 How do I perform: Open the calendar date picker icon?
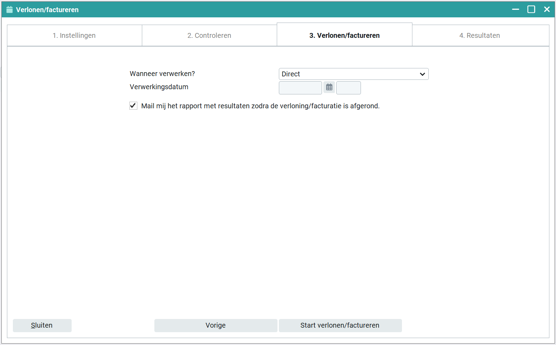click(x=329, y=87)
